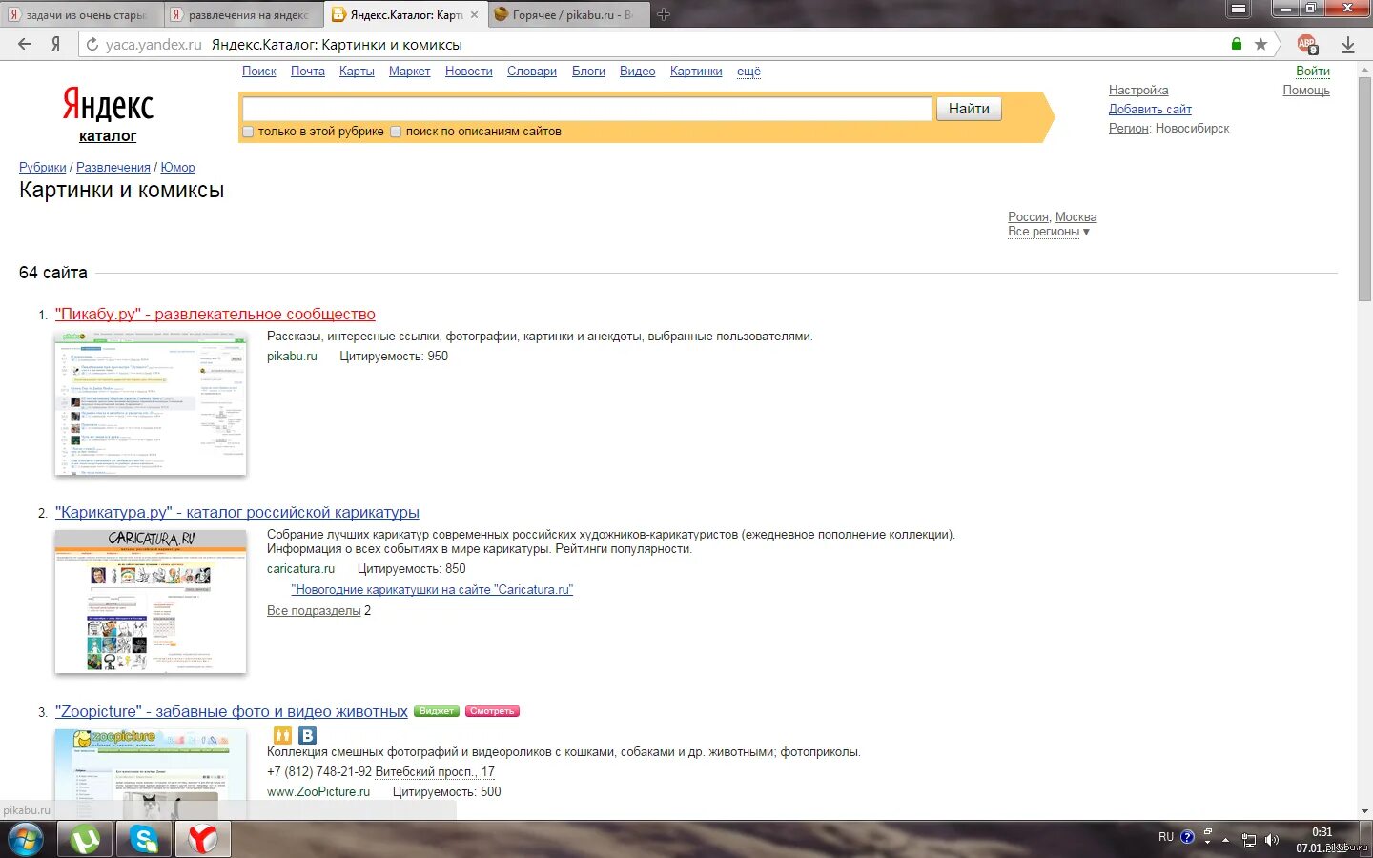Image resolution: width=1373 pixels, height=858 pixels.
Task: Change the Регион link
Action: coord(1128,129)
